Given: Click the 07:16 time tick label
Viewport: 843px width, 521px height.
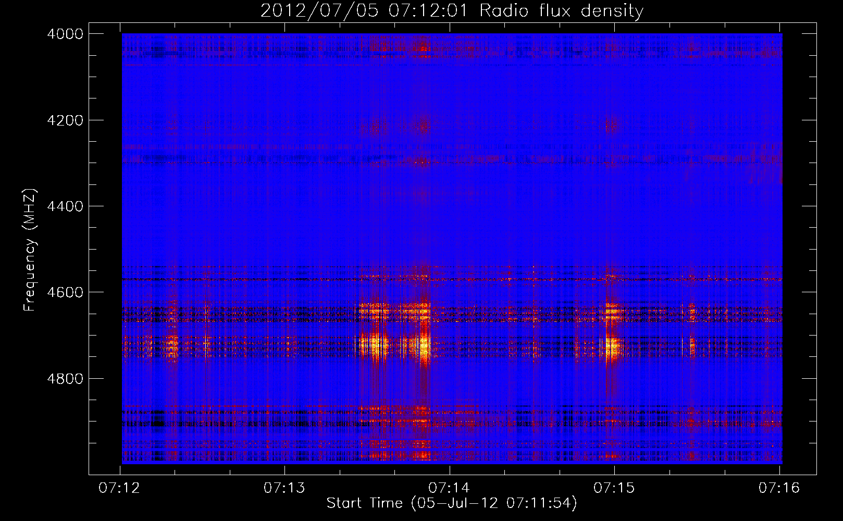Looking at the screenshot, I should (779, 488).
